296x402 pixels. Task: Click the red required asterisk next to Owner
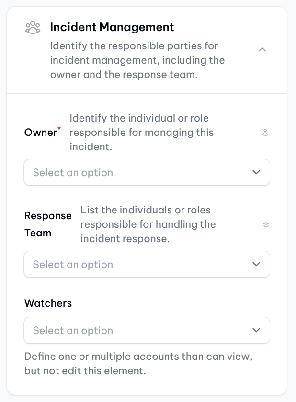click(x=59, y=128)
